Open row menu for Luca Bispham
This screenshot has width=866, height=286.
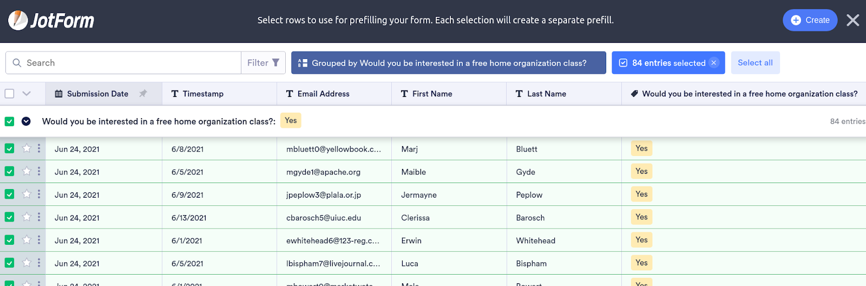39,263
